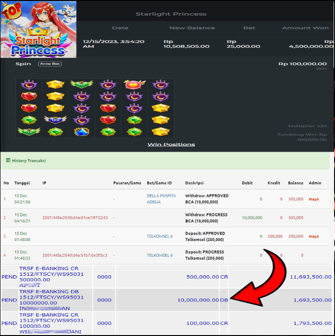Select the Rp 100,000.00 Win value
335x336 pixels.
pyautogui.click(x=302, y=64)
